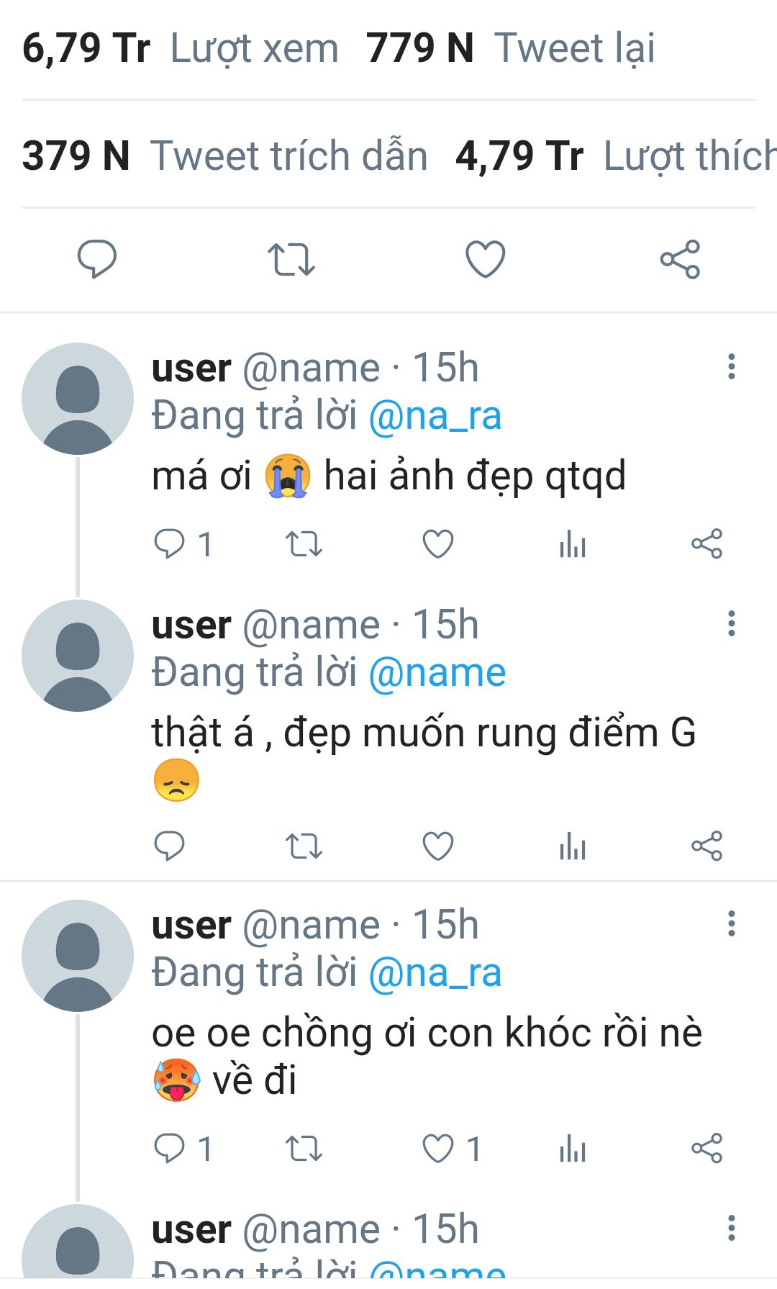Share the main tweet
The width and height of the screenshot is (777, 1289).
pos(680,259)
